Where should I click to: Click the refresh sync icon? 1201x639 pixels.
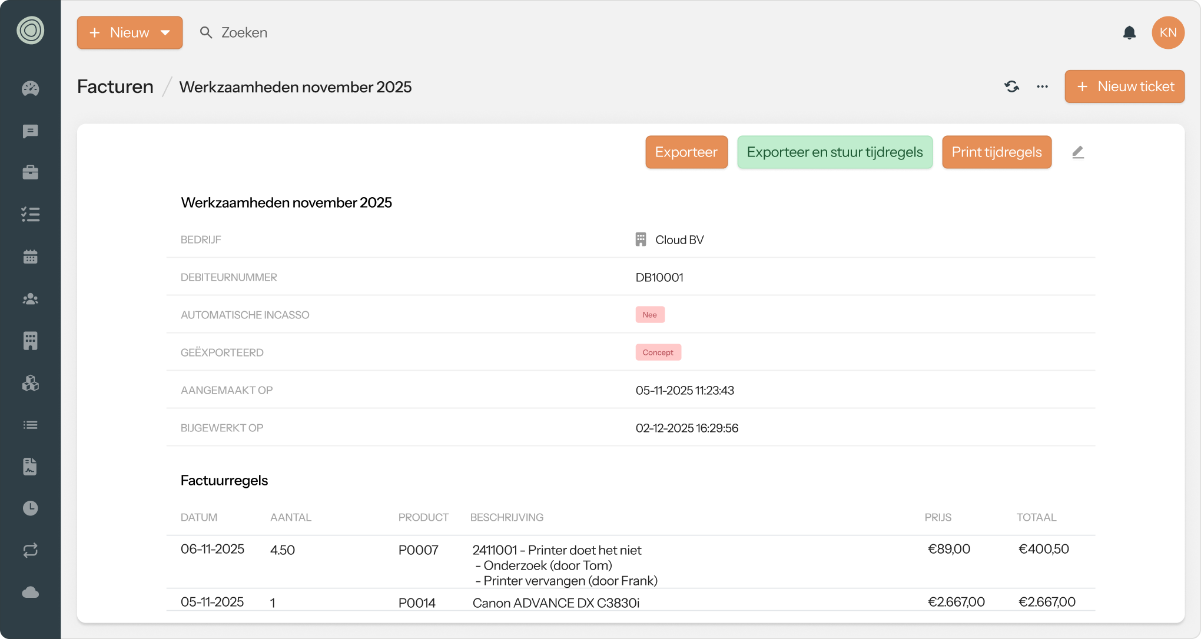point(1011,87)
